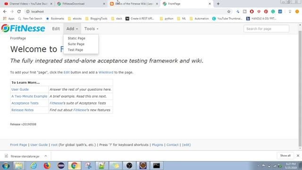Click the (edit) footer link
The height and width of the screenshot is (170, 302).
(x=186, y=145)
